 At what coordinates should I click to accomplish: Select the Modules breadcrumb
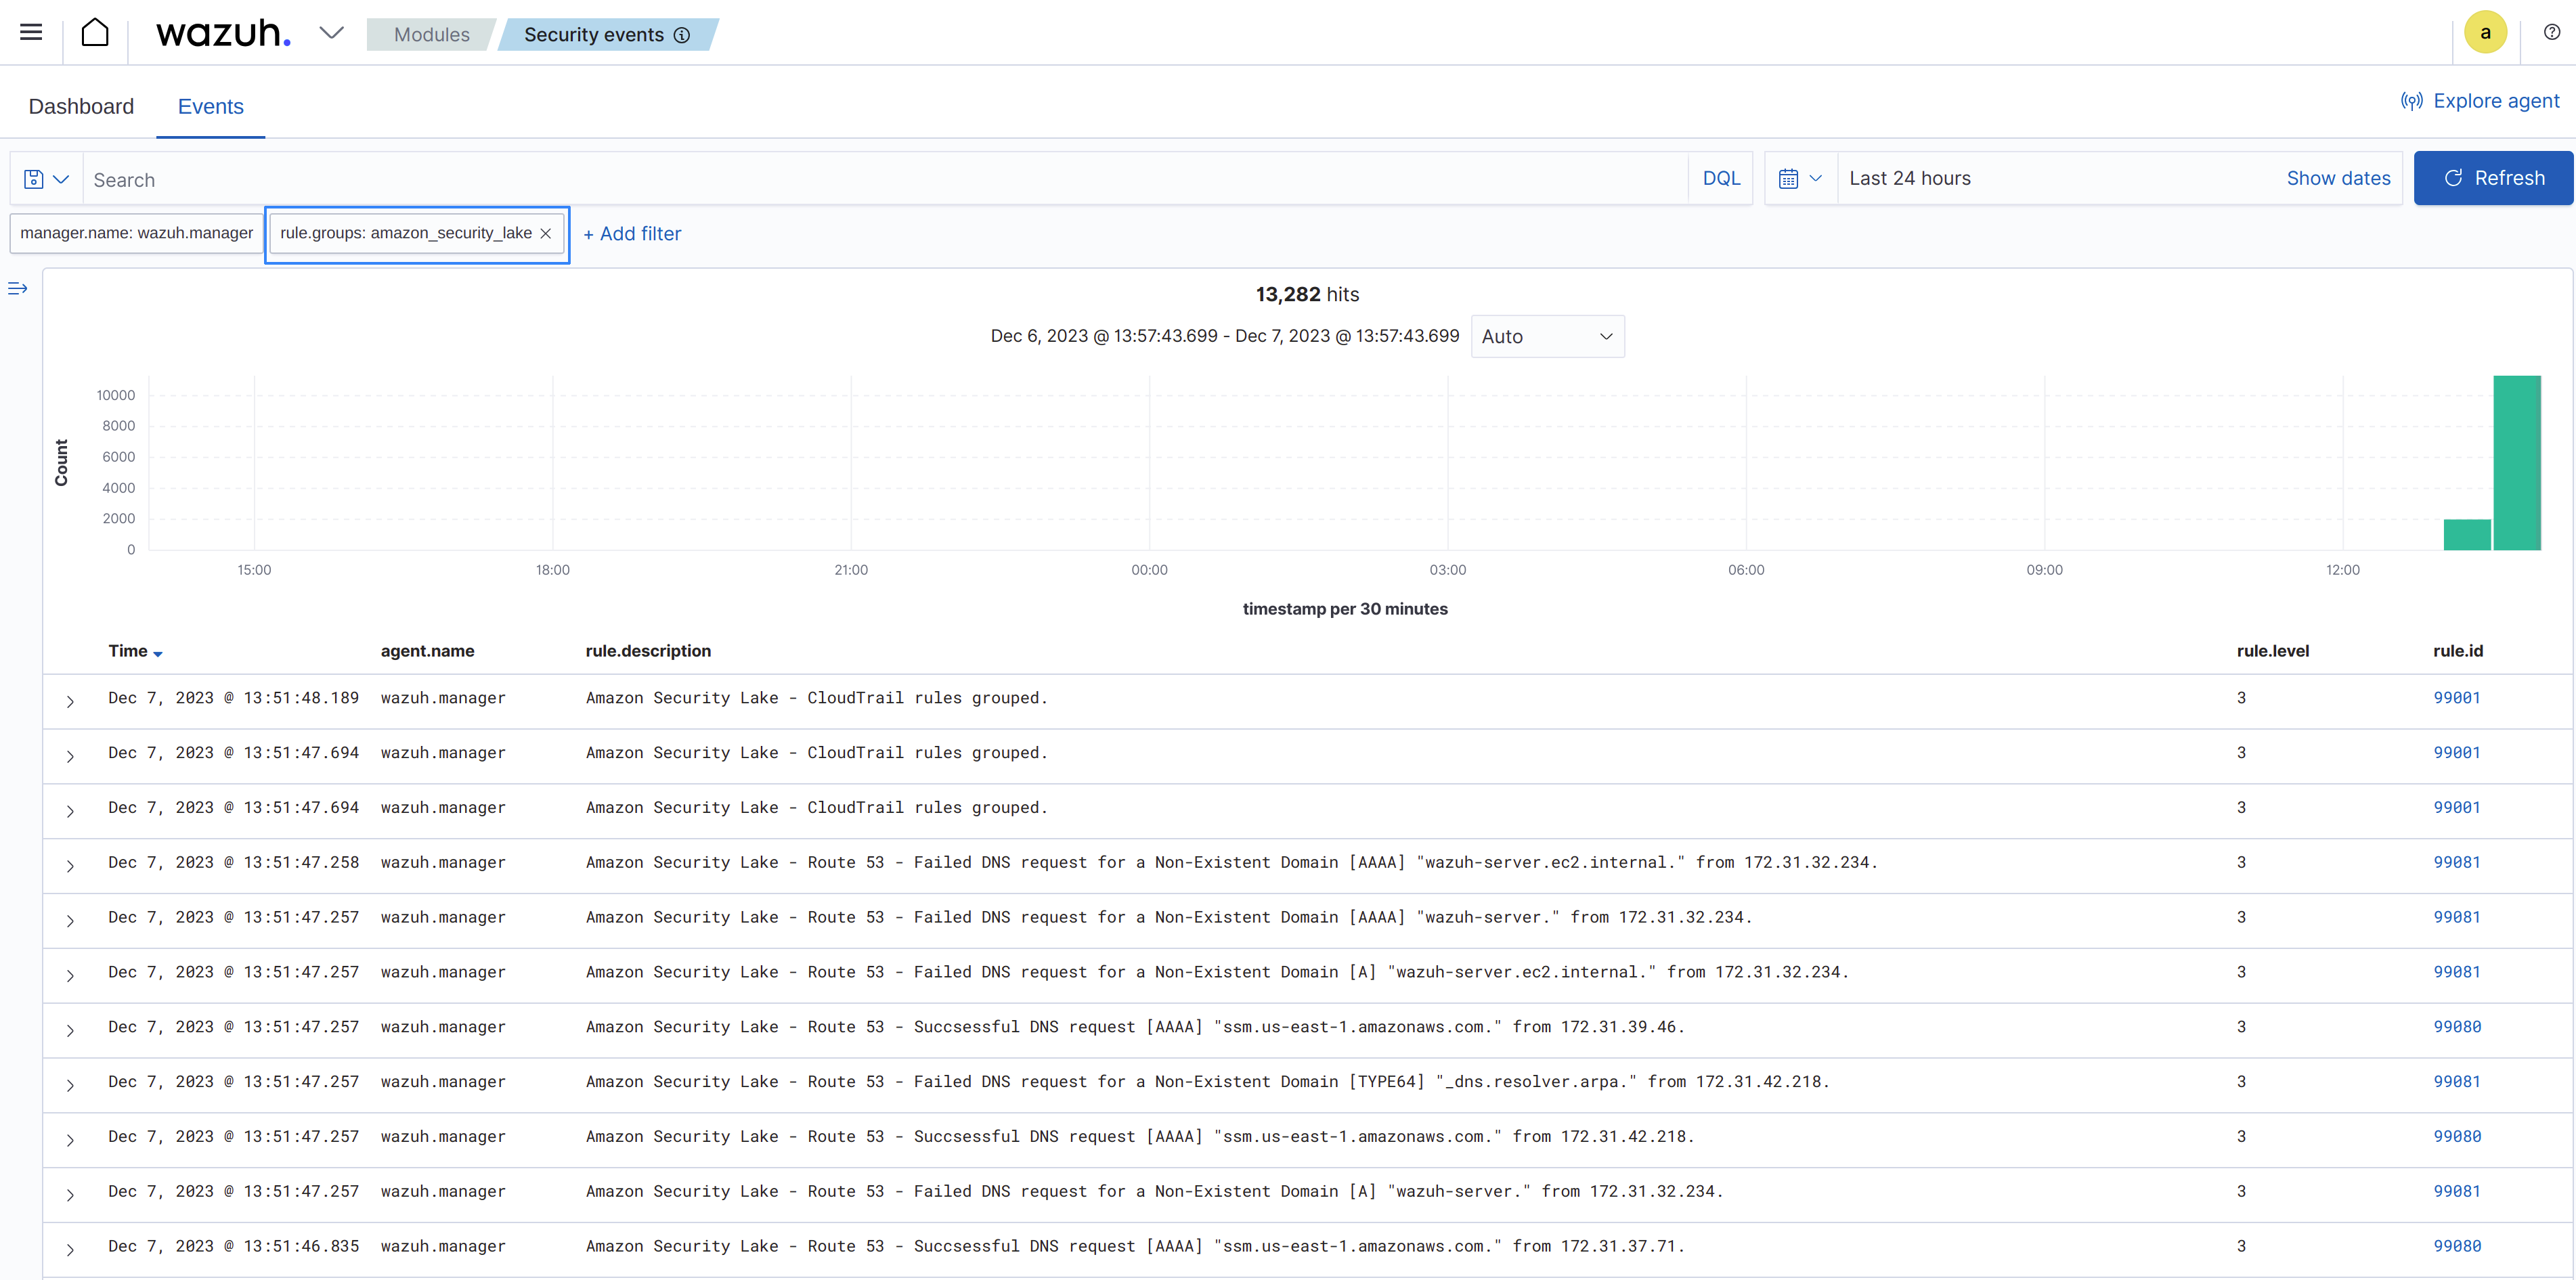pyautogui.click(x=431, y=34)
